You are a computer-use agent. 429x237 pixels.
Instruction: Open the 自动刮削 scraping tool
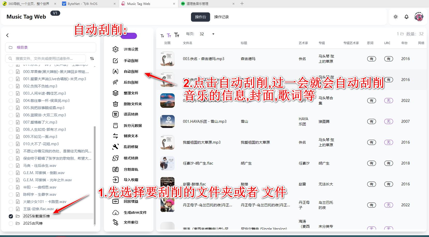(x=131, y=71)
